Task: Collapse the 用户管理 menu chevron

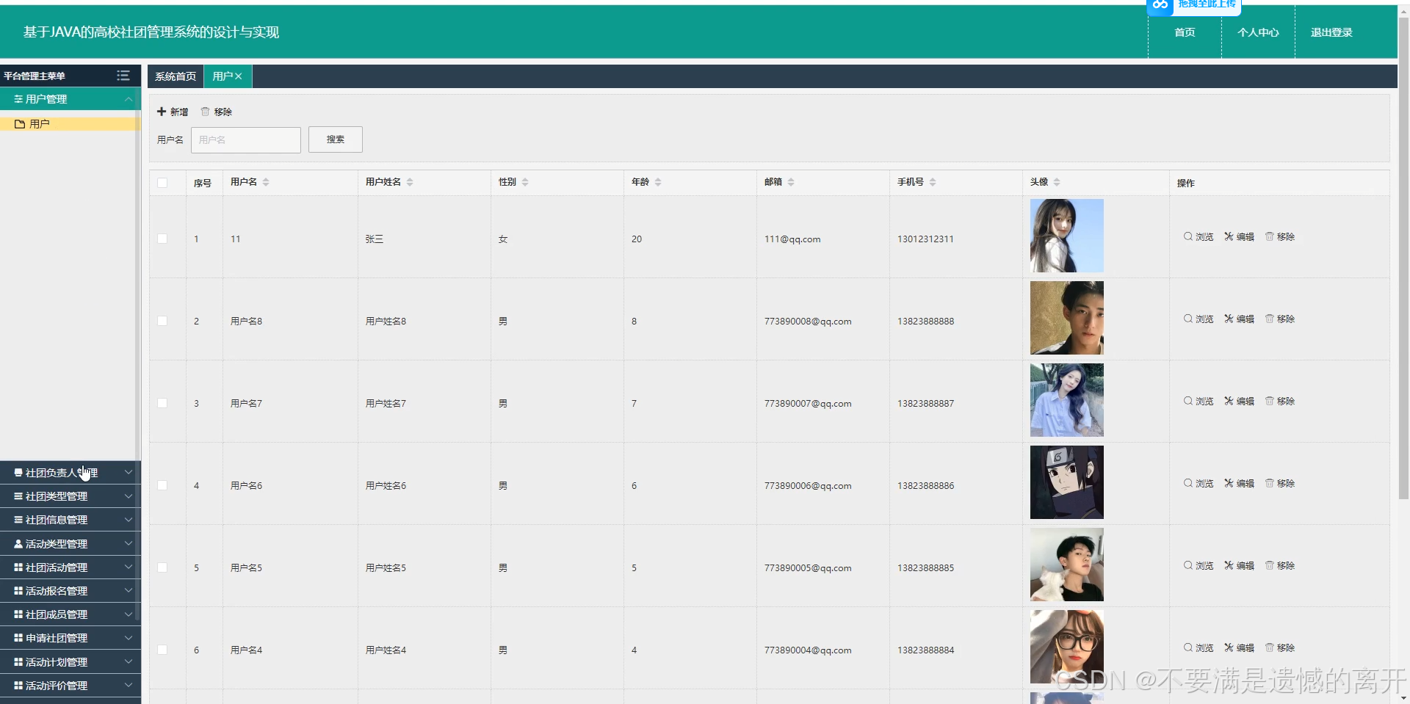Action: 129,99
